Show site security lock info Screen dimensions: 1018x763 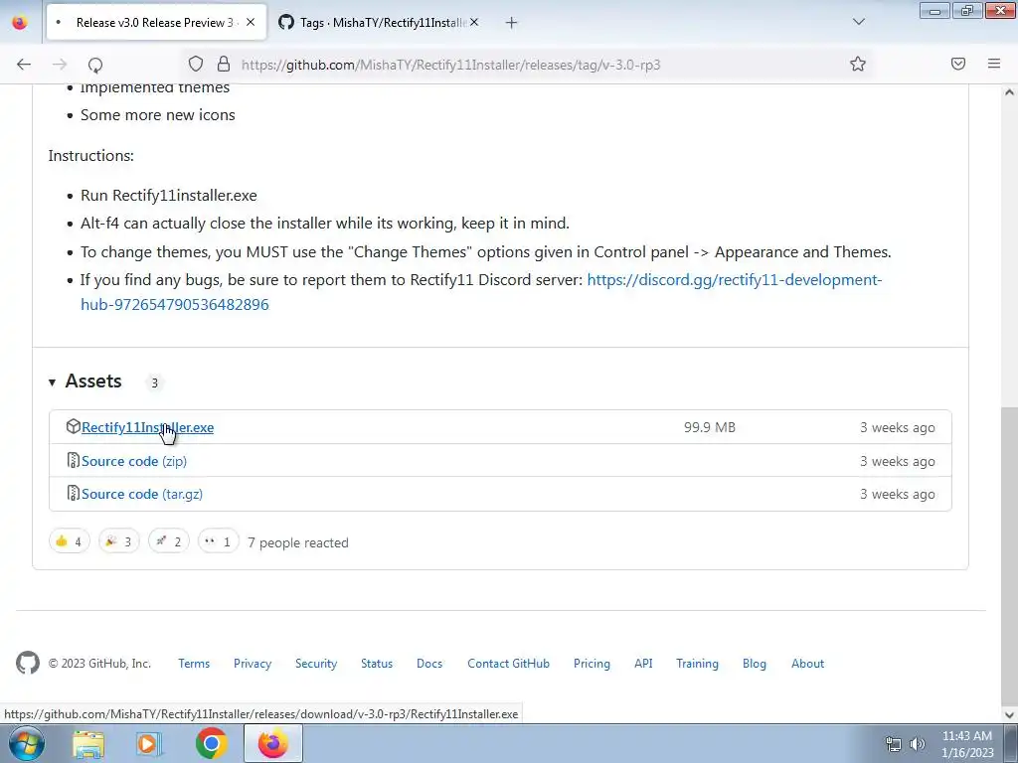pos(224,64)
